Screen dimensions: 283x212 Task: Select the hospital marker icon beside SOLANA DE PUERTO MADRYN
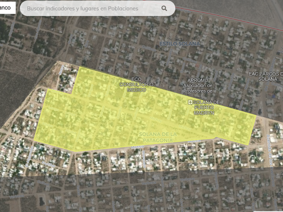pyautogui.click(x=190, y=102)
